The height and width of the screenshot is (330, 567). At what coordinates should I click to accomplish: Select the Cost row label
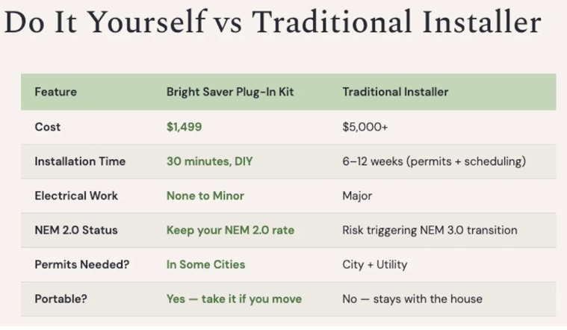coord(48,127)
